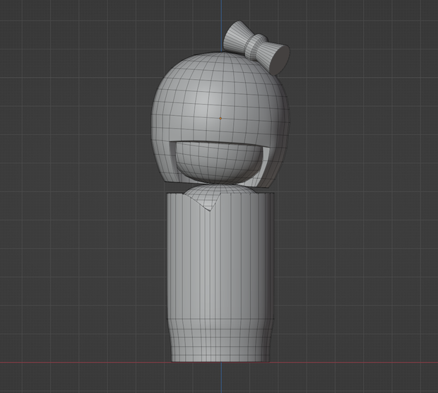The image size is (438, 393).
Task: Click the orange origin point on the hair
Action: [x=220, y=119]
